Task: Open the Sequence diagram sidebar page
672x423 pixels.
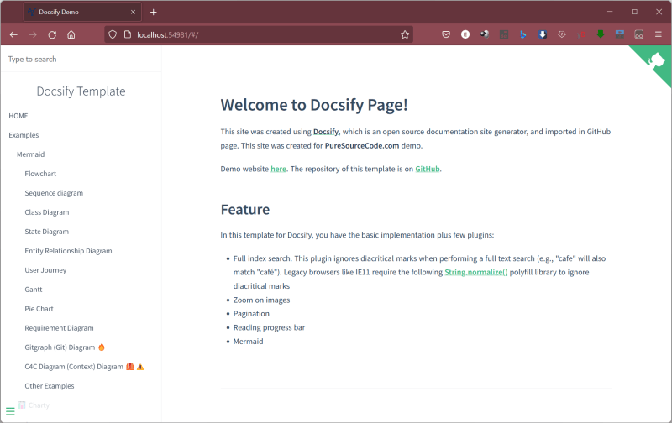Action: [x=54, y=193]
